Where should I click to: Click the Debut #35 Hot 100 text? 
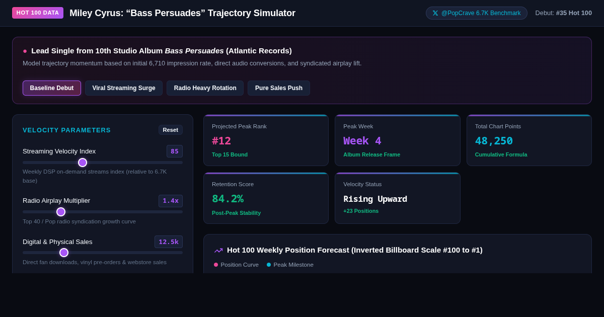point(564,13)
